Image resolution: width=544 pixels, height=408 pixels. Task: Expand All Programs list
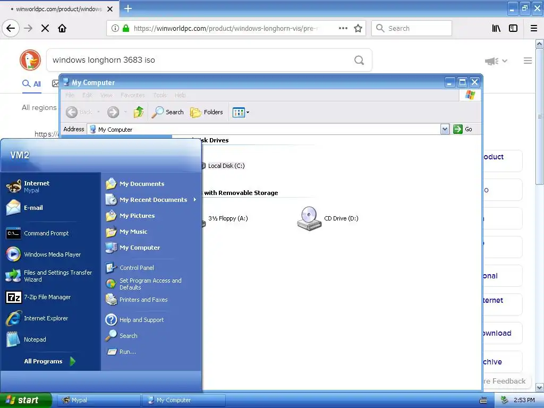click(50, 361)
